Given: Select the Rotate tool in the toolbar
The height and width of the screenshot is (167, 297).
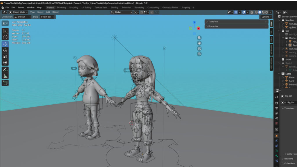Looking at the screenshot, I should coord(5,50).
